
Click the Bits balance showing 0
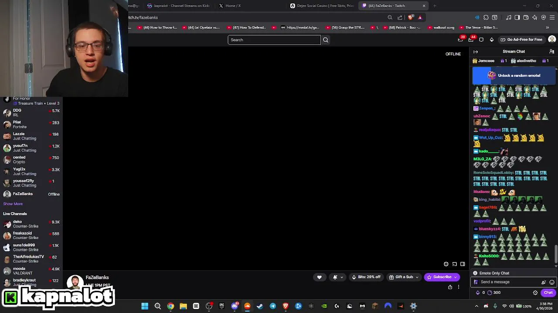pos(480,293)
